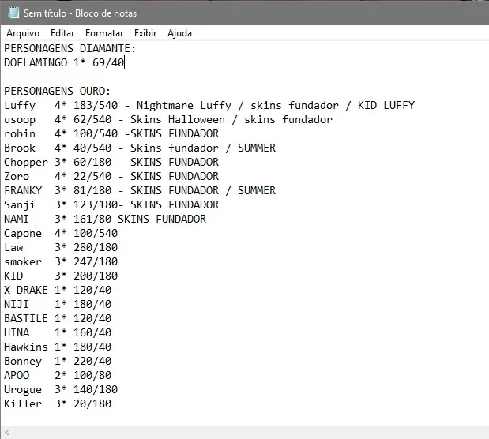The height and width of the screenshot is (439, 489).
Task: Click the words Nightmare Luffy
Action: pyautogui.click(x=184, y=105)
